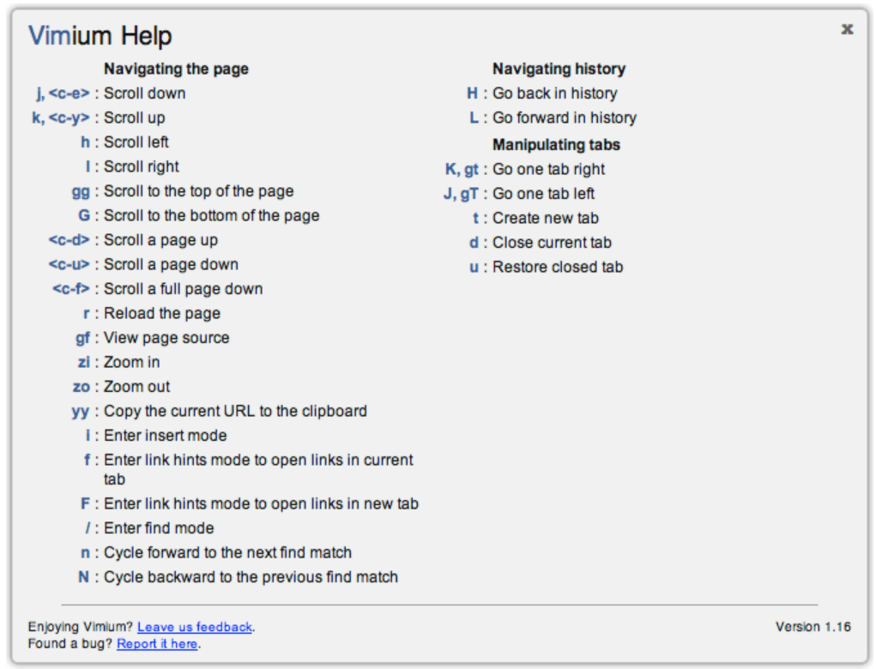876x669 pixels.
Task: Click the 'Scroll right' entry
Action: [x=142, y=167]
